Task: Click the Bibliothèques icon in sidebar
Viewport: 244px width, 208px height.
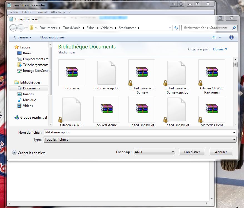Action: coord(16,82)
